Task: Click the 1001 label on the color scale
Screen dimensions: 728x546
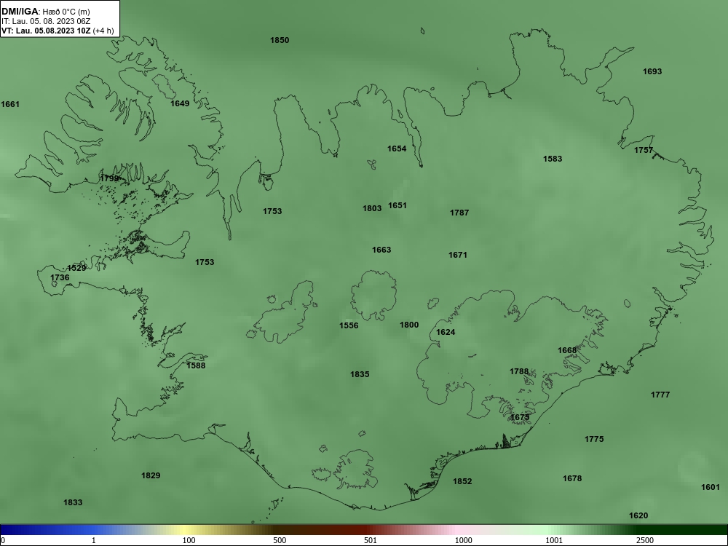Action: coord(554,540)
